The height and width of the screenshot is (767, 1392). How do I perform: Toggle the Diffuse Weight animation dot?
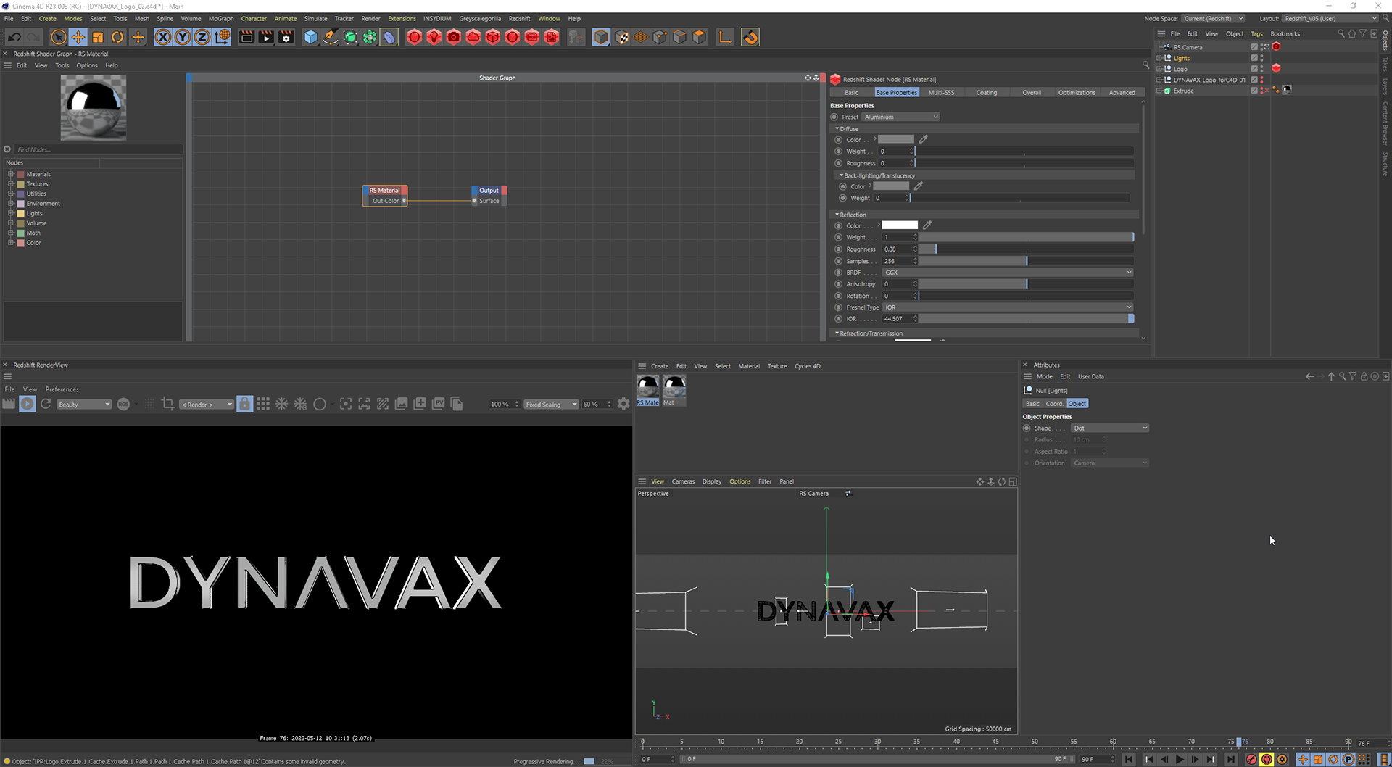pos(839,152)
